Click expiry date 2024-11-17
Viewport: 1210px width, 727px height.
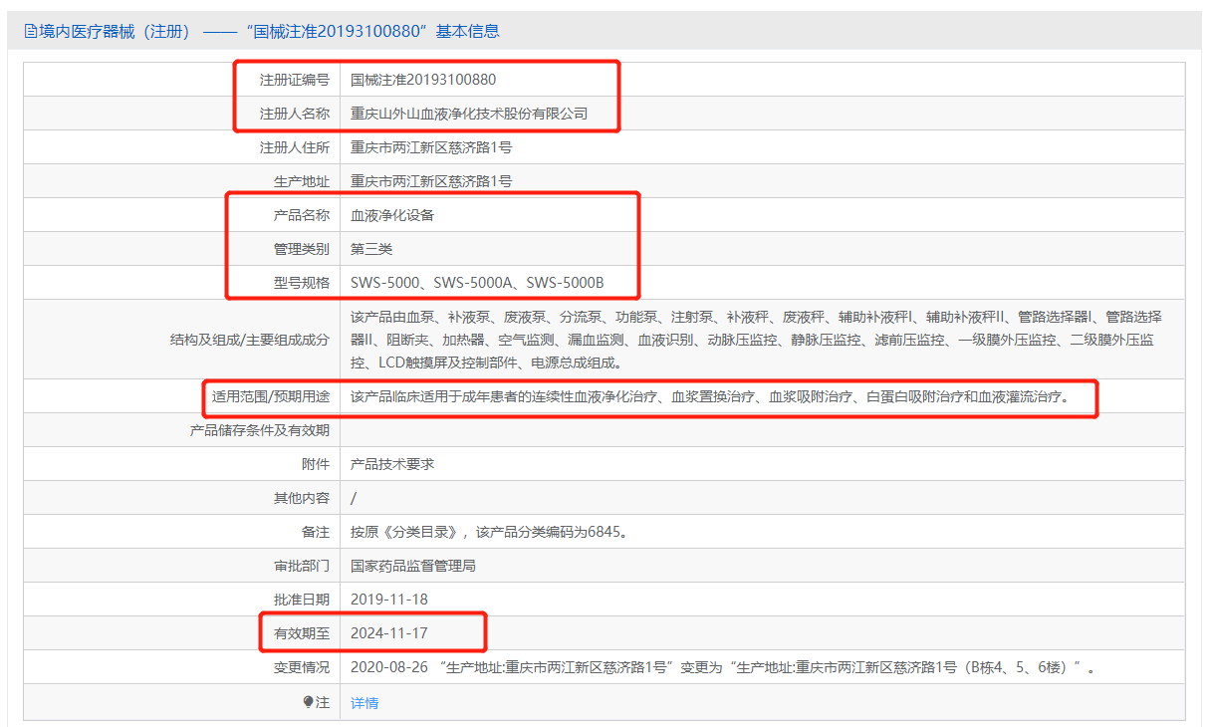[389, 633]
